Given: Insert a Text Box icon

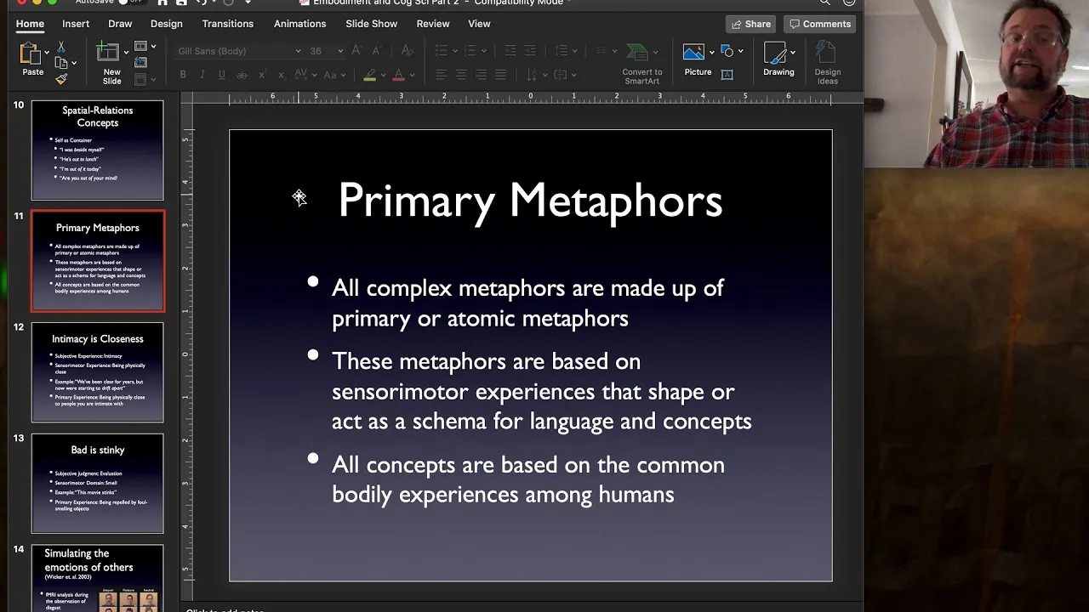Looking at the screenshot, I should coord(727,75).
